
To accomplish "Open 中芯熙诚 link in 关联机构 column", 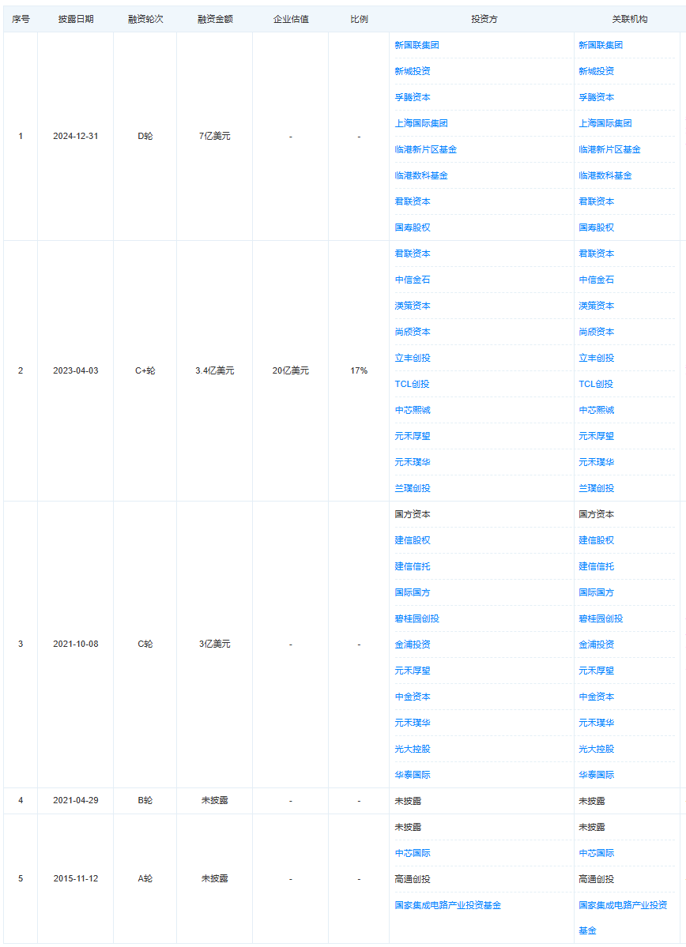I will (x=596, y=410).
